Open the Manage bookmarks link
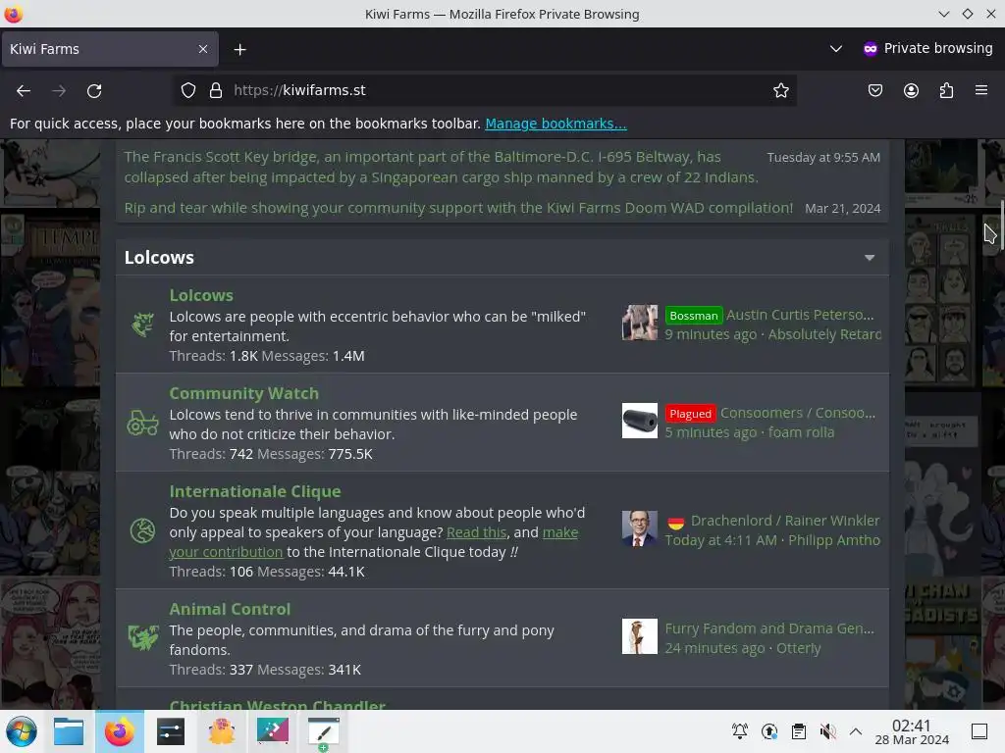The width and height of the screenshot is (1005, 753). click(555, 124)
